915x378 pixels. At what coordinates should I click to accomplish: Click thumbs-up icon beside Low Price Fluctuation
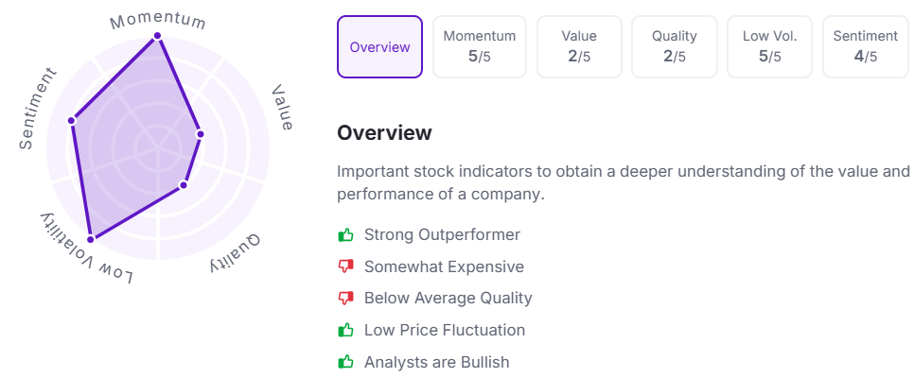345,330
